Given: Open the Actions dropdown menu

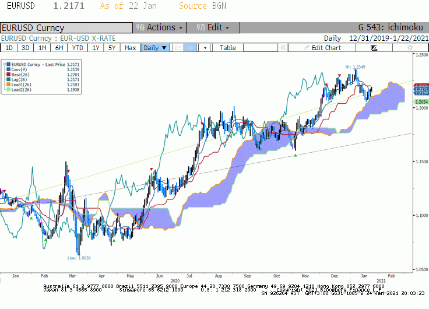Looking at the screenshot, I should pyautogui.click(x=160, y=27).
